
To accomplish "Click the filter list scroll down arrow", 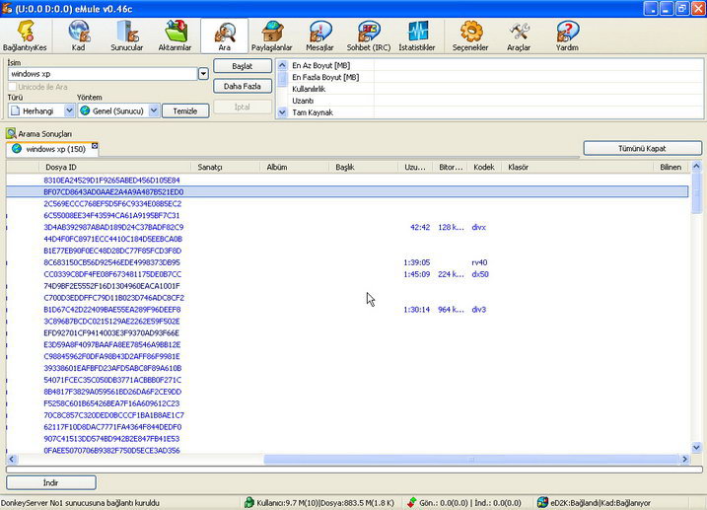I will 282,112.
